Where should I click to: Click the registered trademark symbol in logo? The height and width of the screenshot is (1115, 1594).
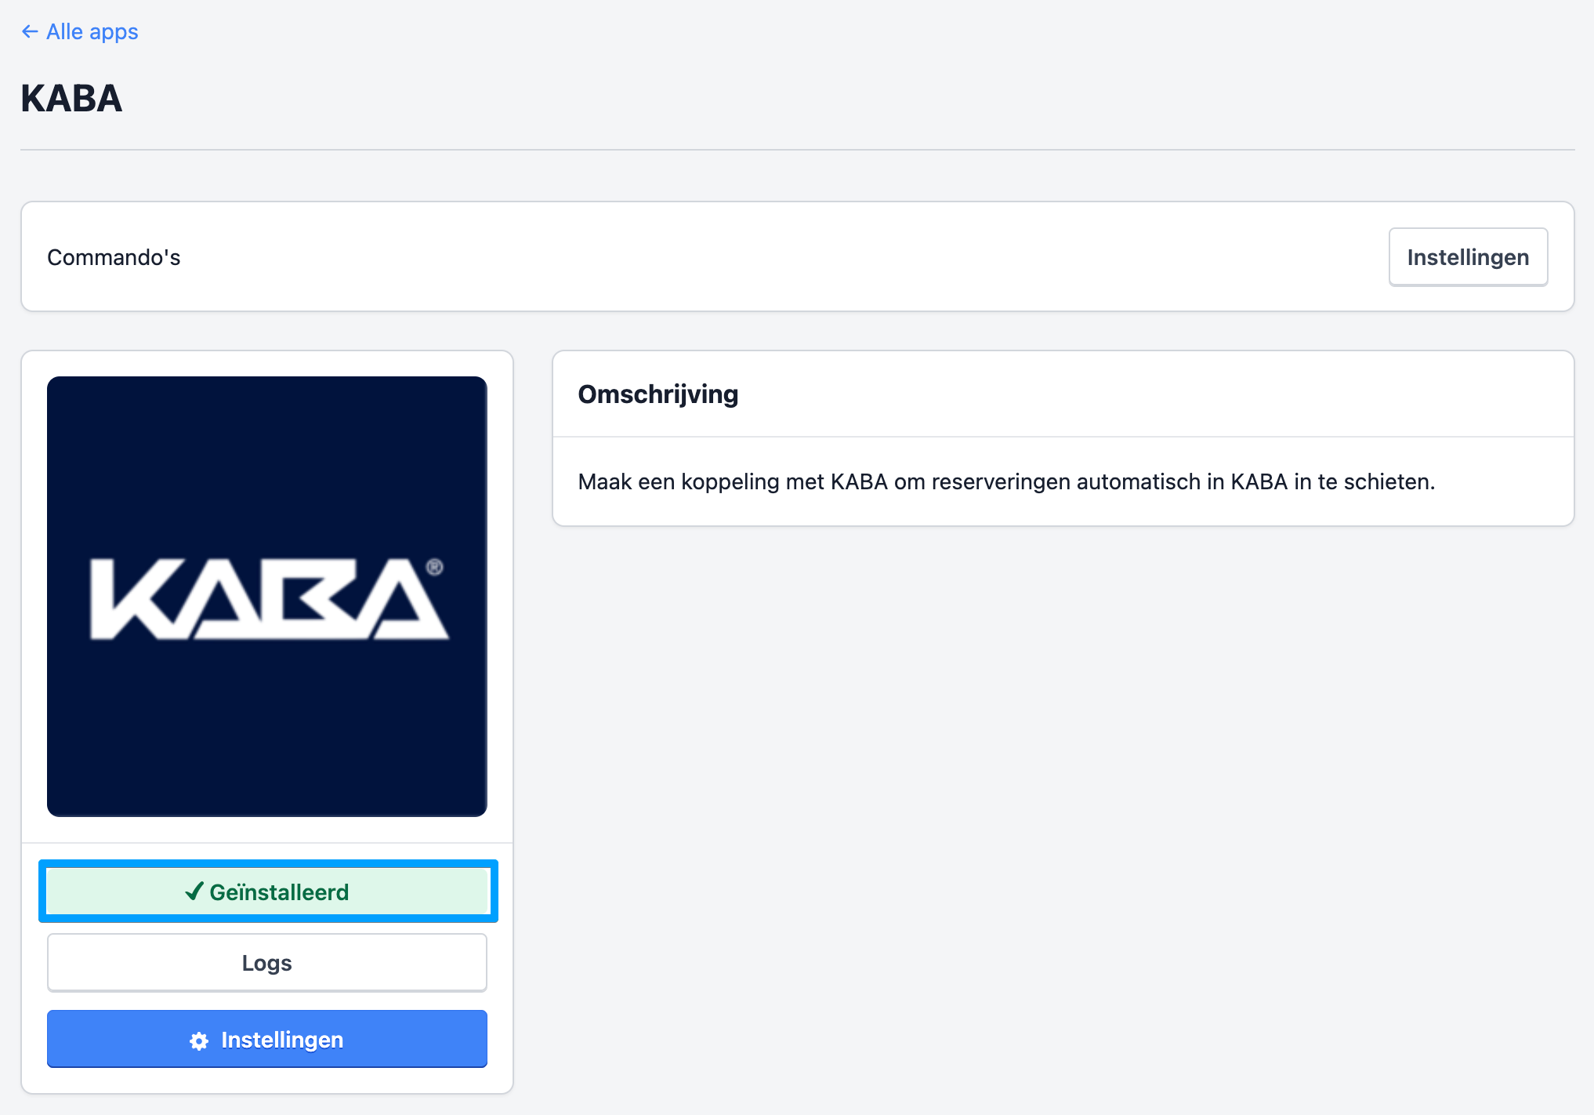tap(435, 567)
